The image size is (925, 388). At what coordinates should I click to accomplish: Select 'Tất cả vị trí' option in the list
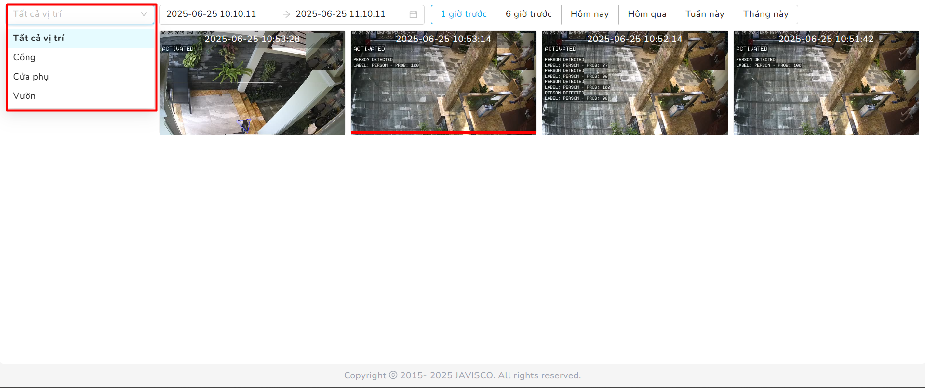81,38
